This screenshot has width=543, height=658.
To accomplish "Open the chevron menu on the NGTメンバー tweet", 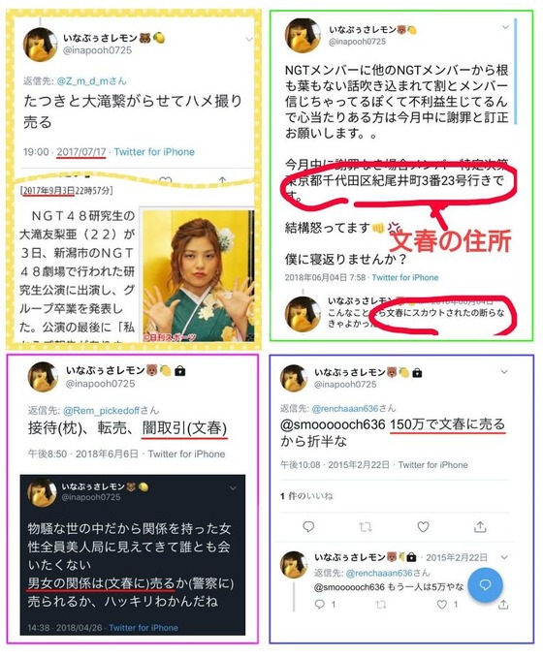I will [x=505, y=27].
